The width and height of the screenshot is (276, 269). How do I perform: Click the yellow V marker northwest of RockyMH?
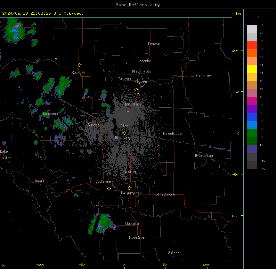[56, 59]
